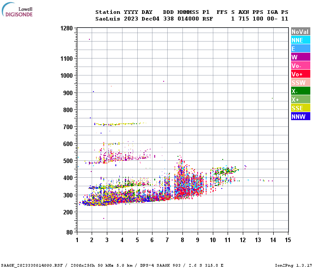The image size is (313, 268).
Task: Click the time value 014000
Action: coord(188,19)
